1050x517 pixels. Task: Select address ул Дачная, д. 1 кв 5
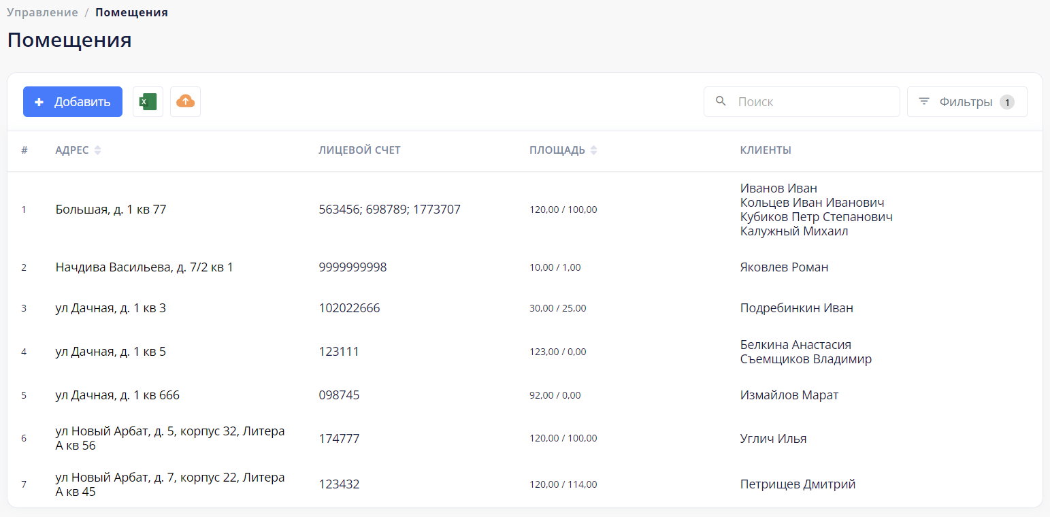coord(111,352)
